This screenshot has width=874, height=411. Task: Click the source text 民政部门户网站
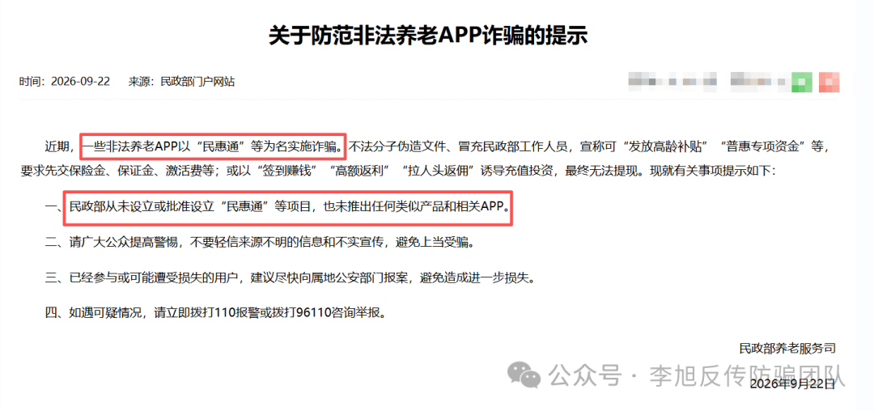197,82
